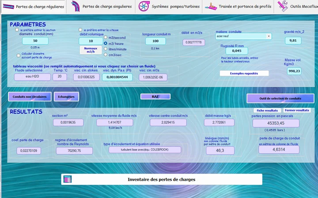318x198 pixels.
Task: Click the table icon beside Inventaire des pertes
Action: (67, 179)
